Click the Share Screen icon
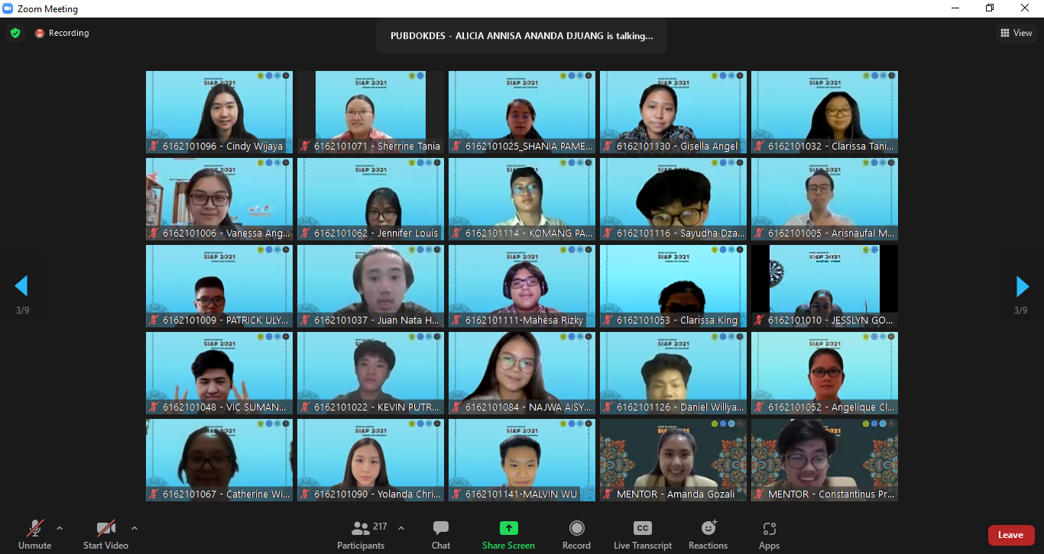The height and width of the screenshot is (554, 1044). point(508,534)
